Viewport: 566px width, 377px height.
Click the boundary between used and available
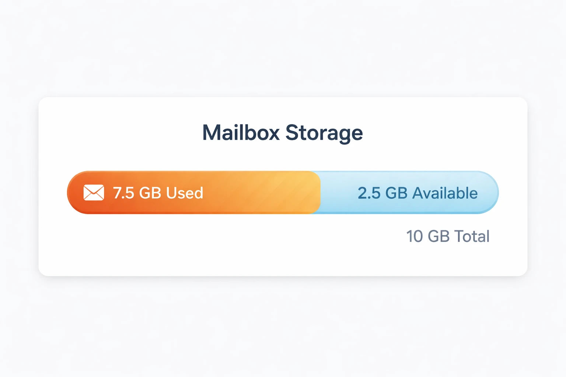[x=320, y=193]
